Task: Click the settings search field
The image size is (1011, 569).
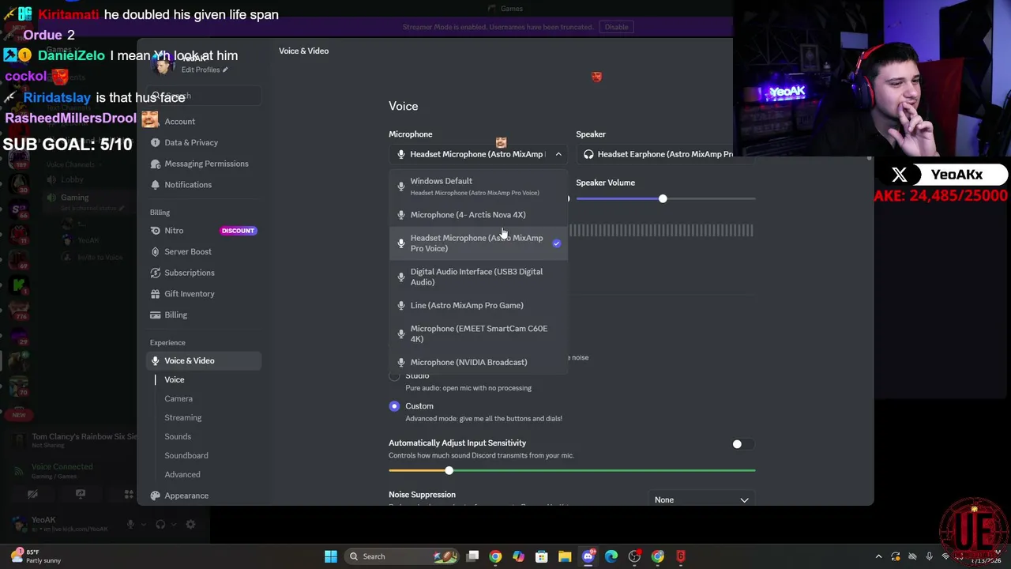Action: tap(205, 96)
